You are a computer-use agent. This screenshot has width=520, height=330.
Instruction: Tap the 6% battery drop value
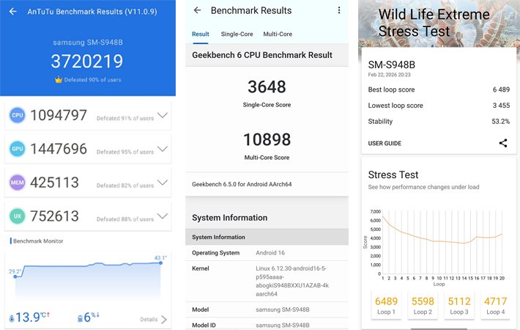coord(92,318)
